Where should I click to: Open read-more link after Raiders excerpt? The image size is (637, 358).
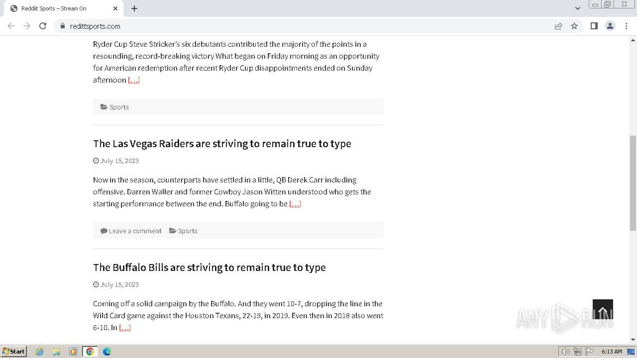click(x=295, y=204)
